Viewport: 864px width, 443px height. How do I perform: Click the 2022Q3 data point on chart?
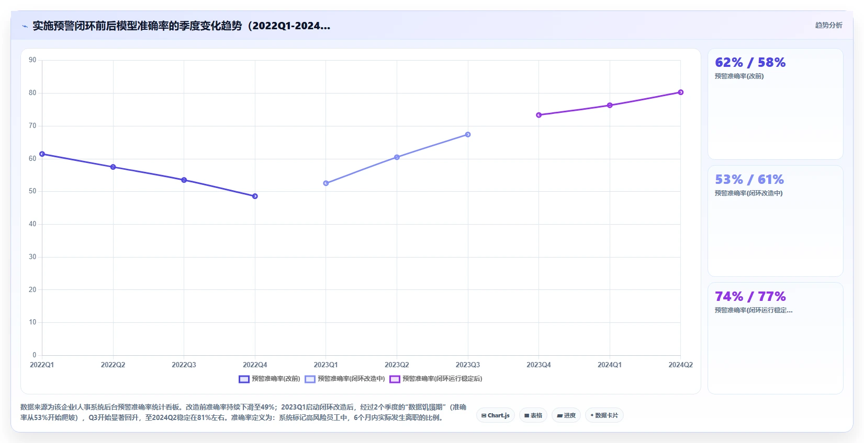[x=184, y=180]
